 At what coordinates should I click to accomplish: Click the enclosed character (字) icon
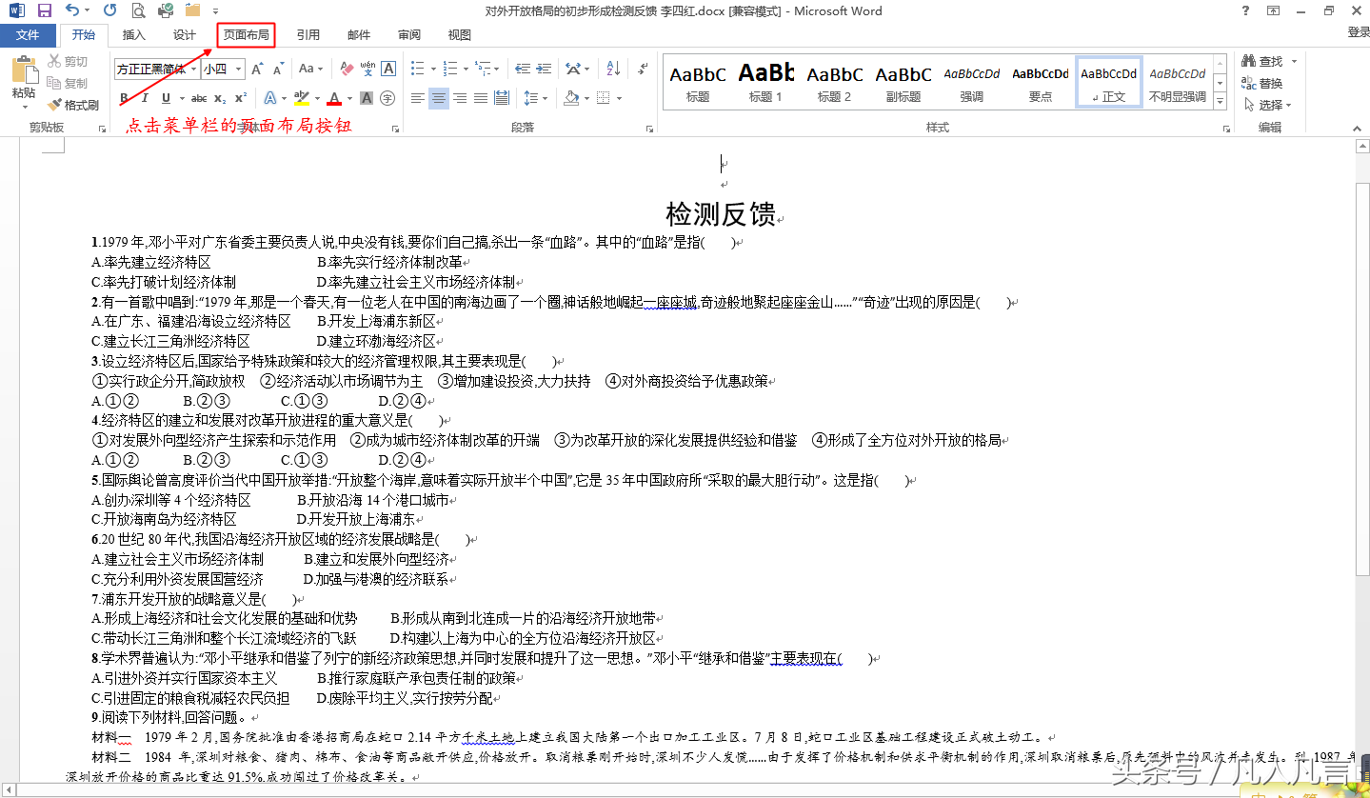click(387, 98)
